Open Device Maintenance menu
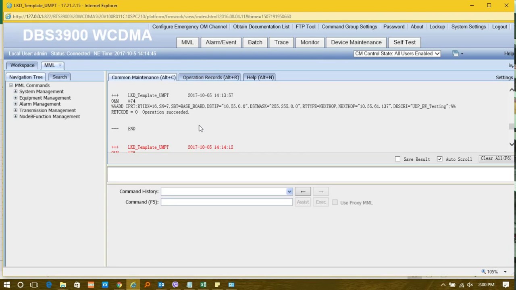This screenshot has height=290, width=516. pyautogui.click(x=356, y=42)
